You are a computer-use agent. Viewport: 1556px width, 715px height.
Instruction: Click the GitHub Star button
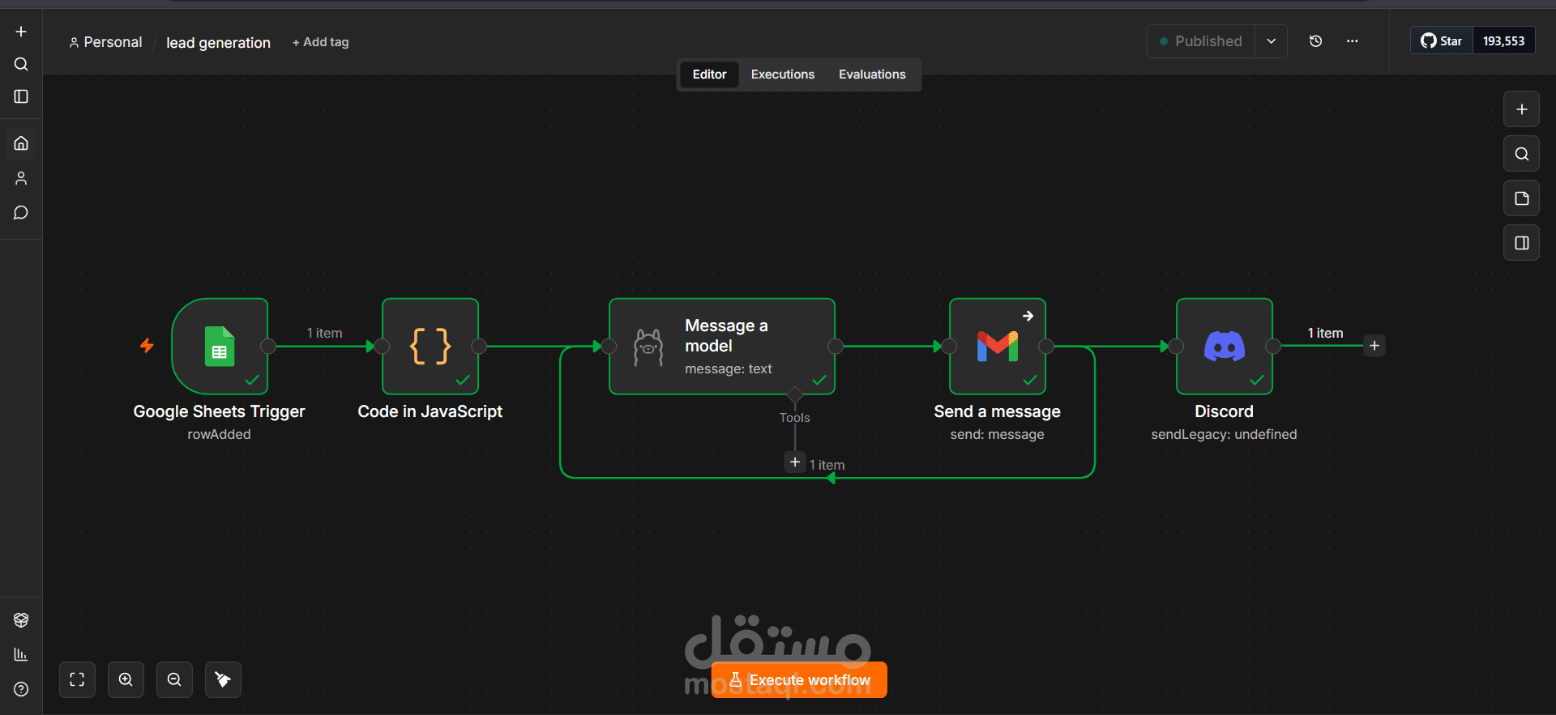coord(1442,41)
